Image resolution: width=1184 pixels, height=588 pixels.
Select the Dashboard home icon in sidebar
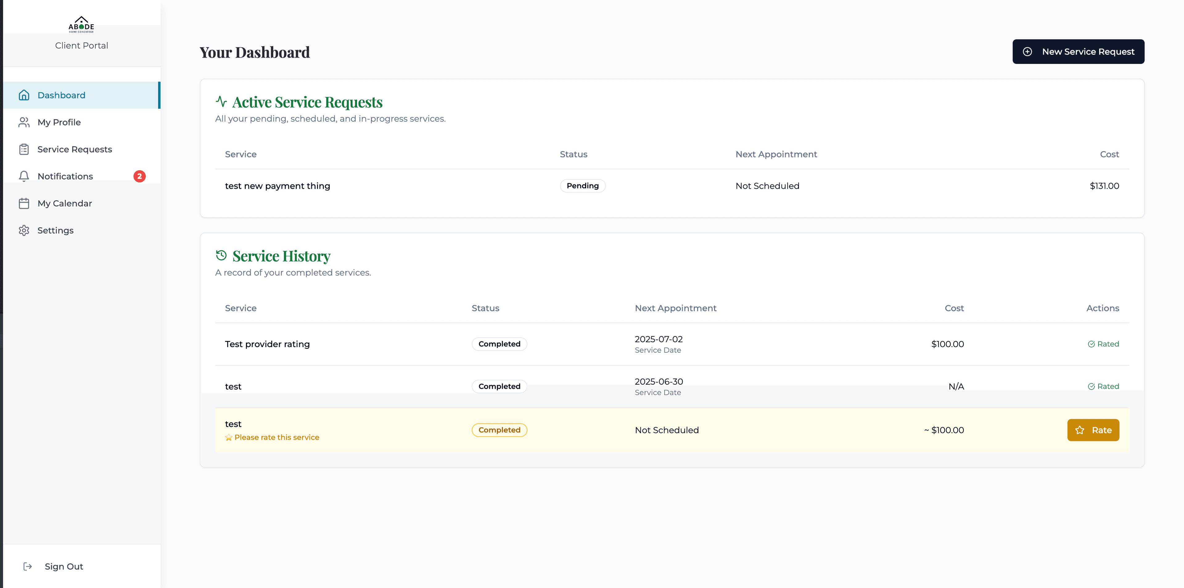click(x=24, y=95)
